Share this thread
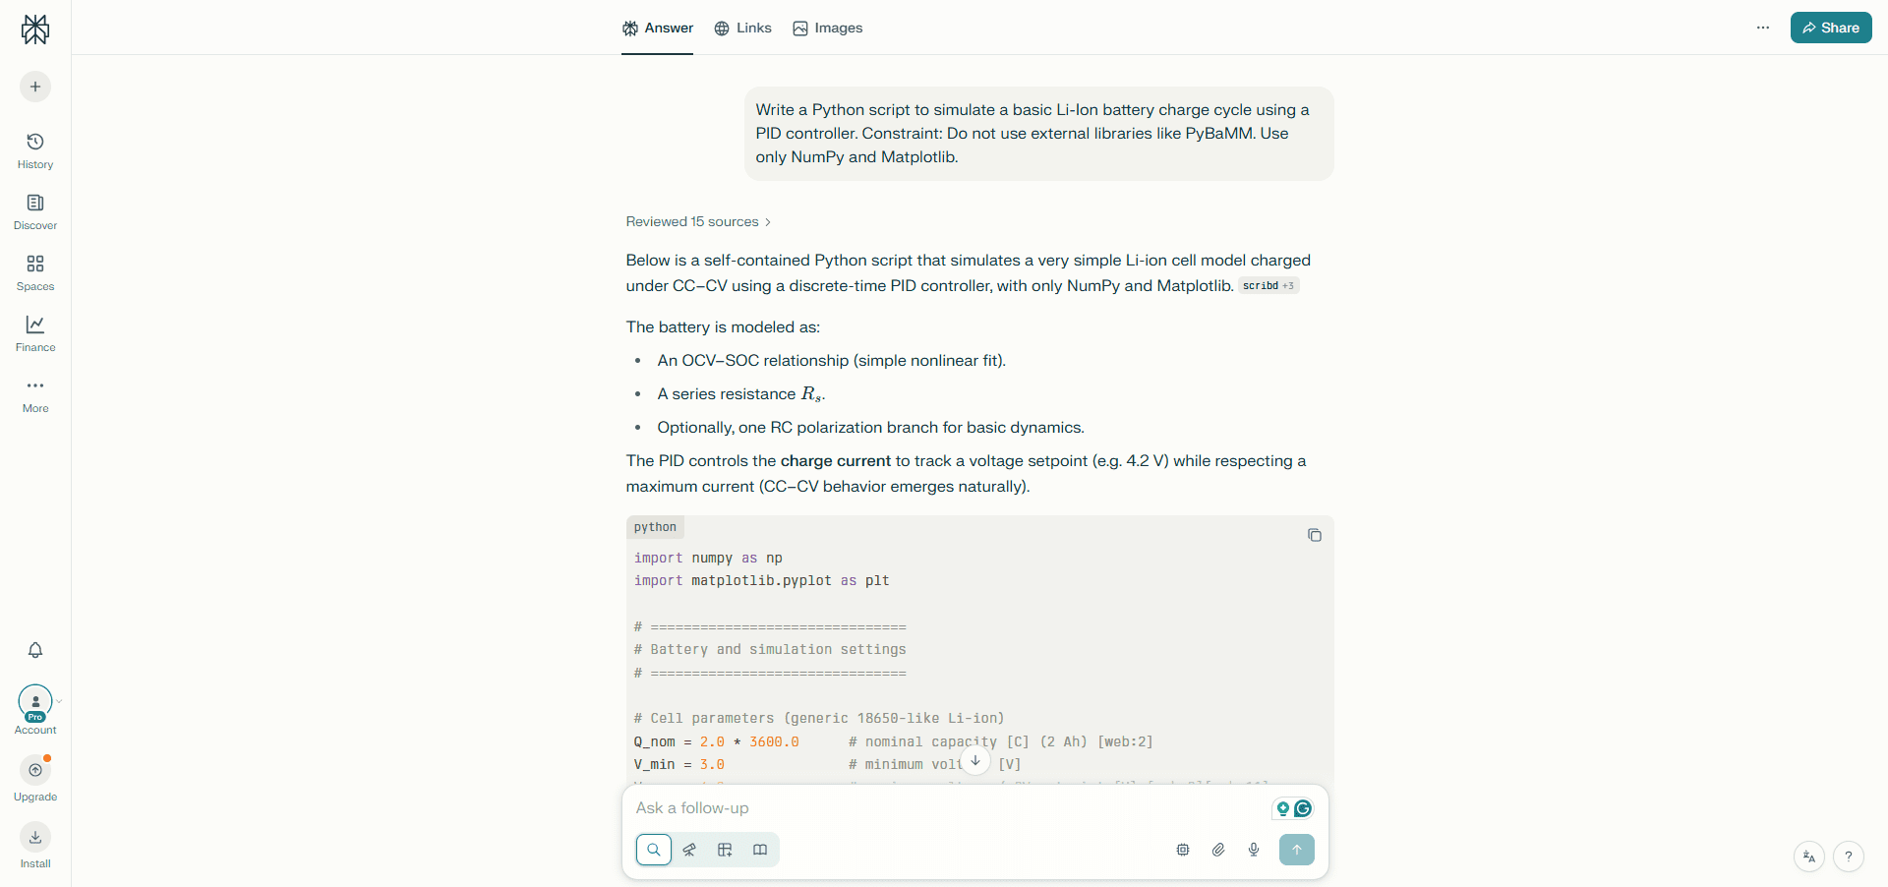 point(1830,28)
